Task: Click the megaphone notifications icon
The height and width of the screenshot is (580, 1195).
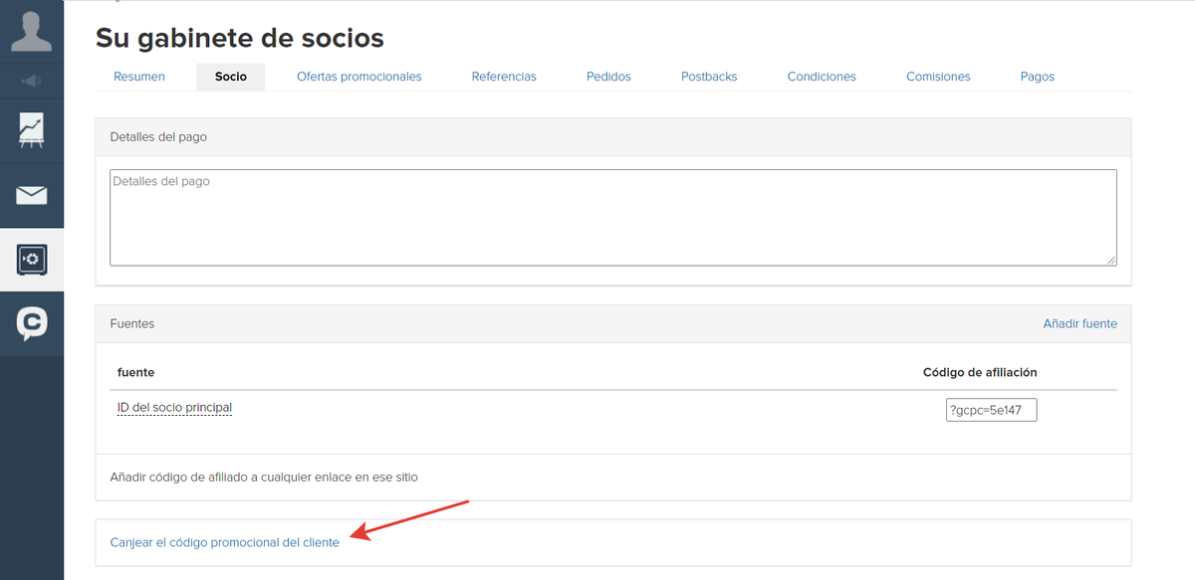Action: pos(32,81)
